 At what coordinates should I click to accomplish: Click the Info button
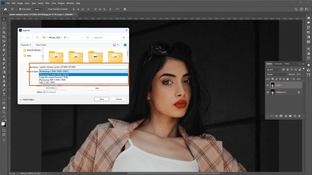[x=97, y=88]
